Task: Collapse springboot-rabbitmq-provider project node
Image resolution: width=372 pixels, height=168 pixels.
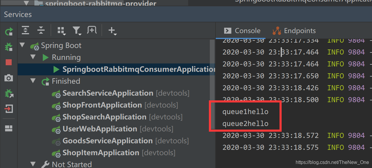Action: point(26,3)
